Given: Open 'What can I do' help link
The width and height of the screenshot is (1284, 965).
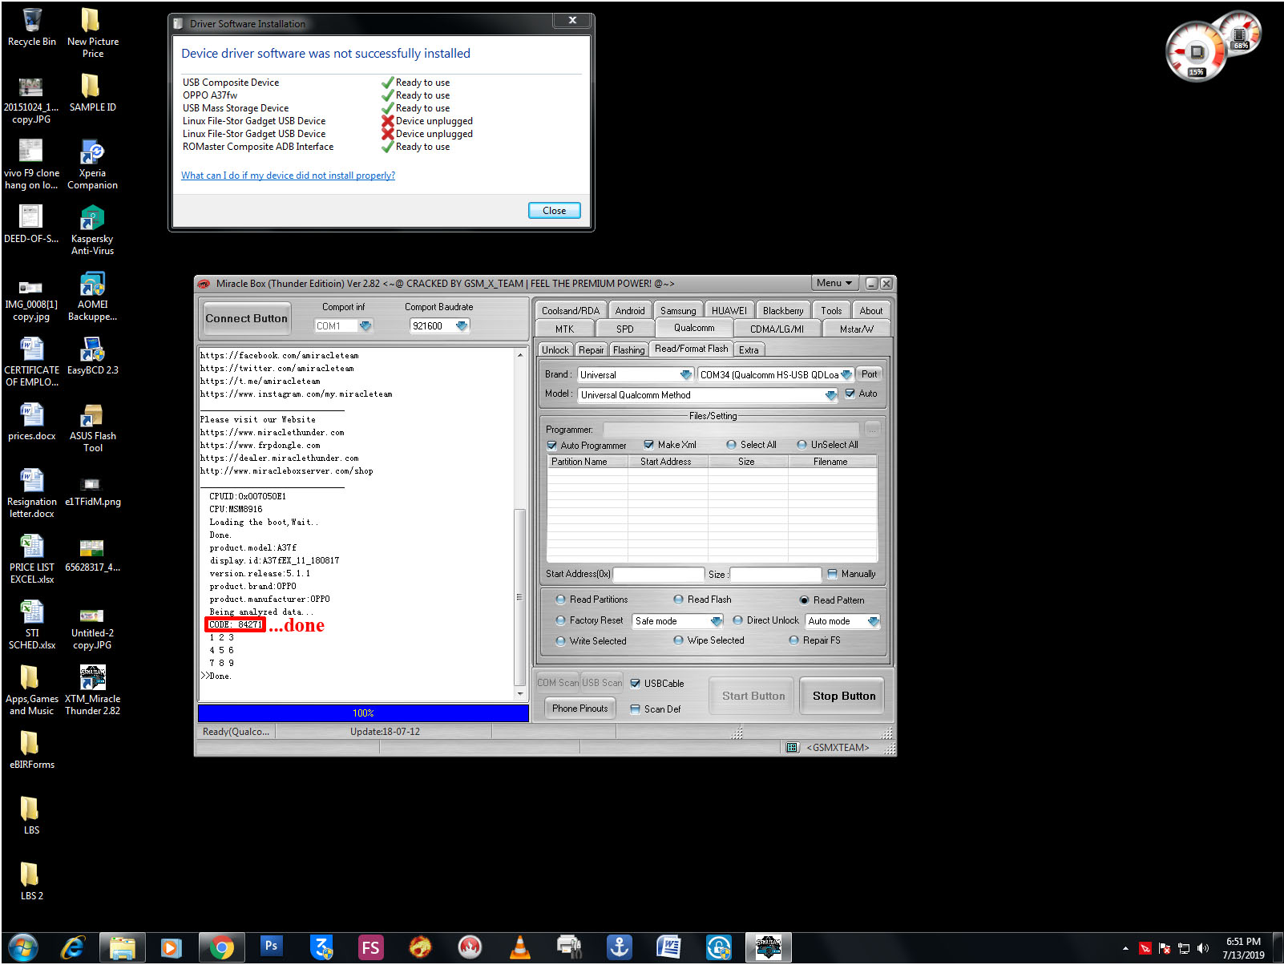Looking at the screenshot, I should click(x=288, y=176).
